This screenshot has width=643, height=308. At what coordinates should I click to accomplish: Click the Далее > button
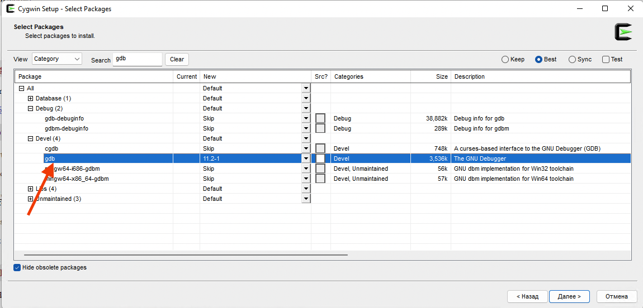click(570, 296)
